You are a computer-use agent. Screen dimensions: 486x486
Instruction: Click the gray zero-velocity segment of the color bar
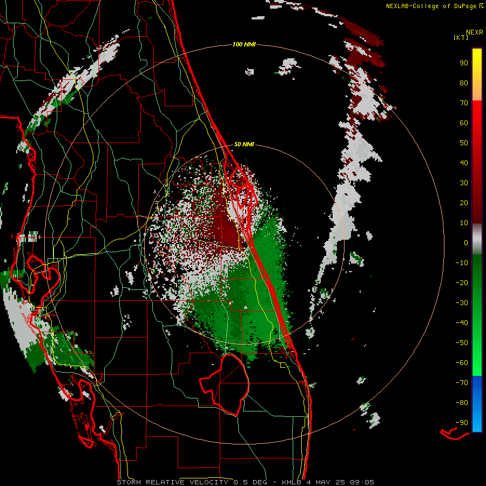tap(477, 239)
